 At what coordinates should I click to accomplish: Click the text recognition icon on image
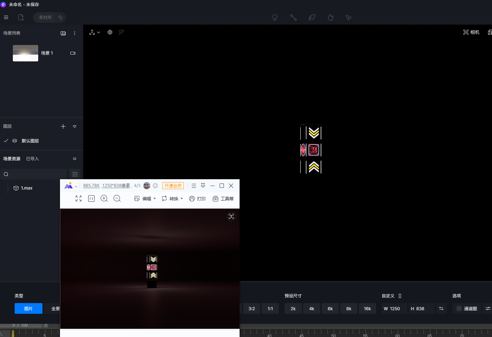pos(231,216)
